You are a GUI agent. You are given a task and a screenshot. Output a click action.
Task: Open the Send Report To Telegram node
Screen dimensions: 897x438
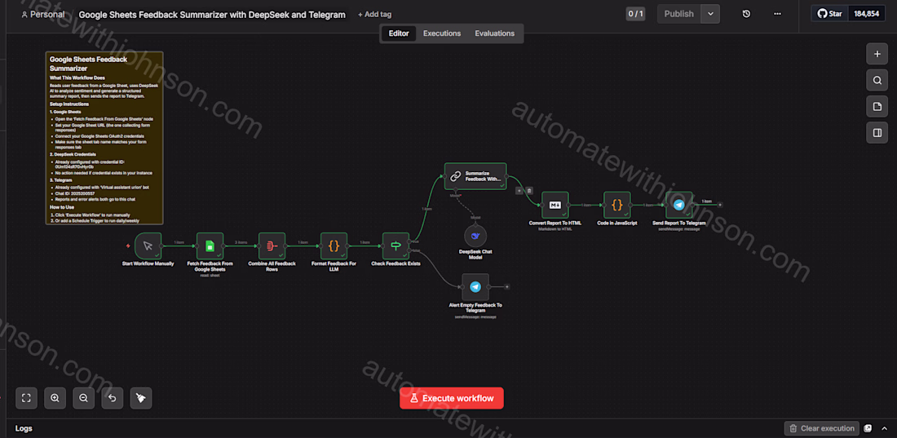pos(679,205)
